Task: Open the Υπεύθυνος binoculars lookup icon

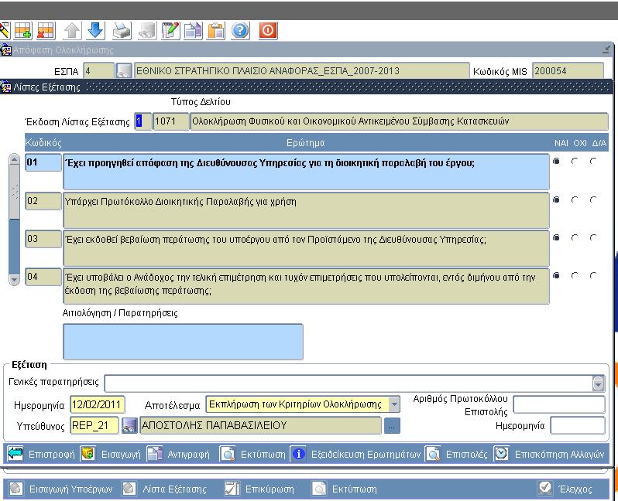Action: click(x=129, y=426)
